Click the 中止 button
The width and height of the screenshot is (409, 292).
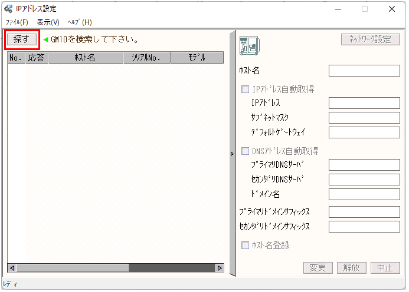click(x=385, y=267)
